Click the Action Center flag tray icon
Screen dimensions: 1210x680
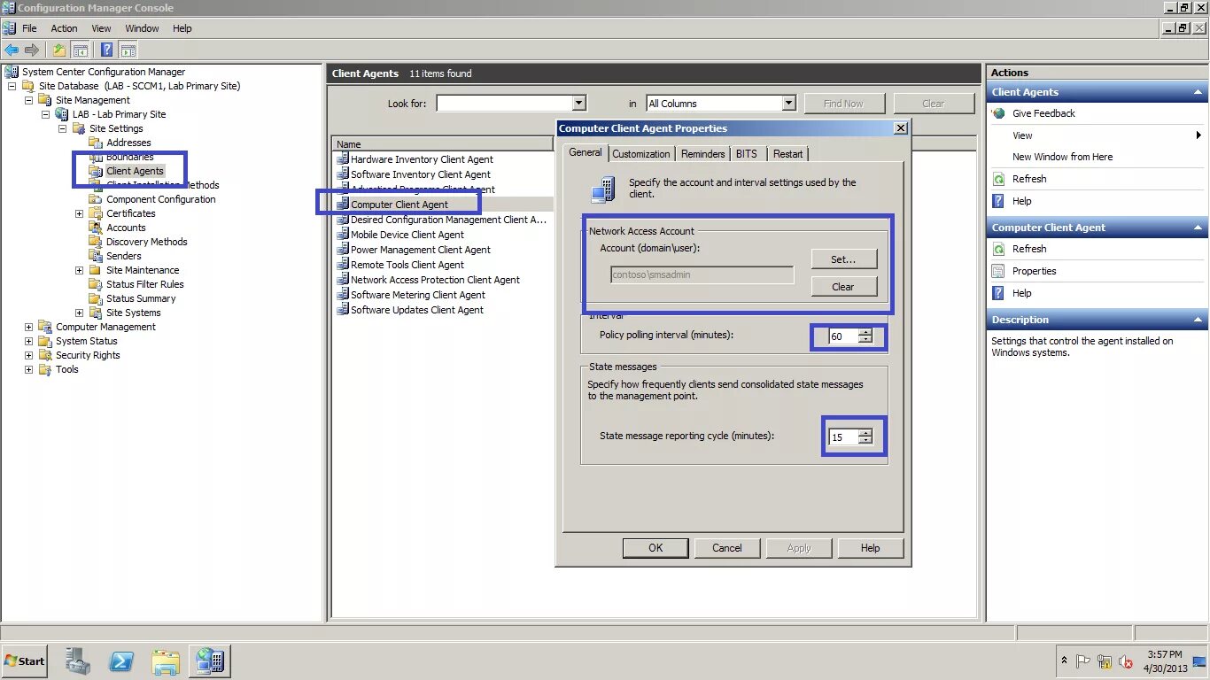[1082, 661]
